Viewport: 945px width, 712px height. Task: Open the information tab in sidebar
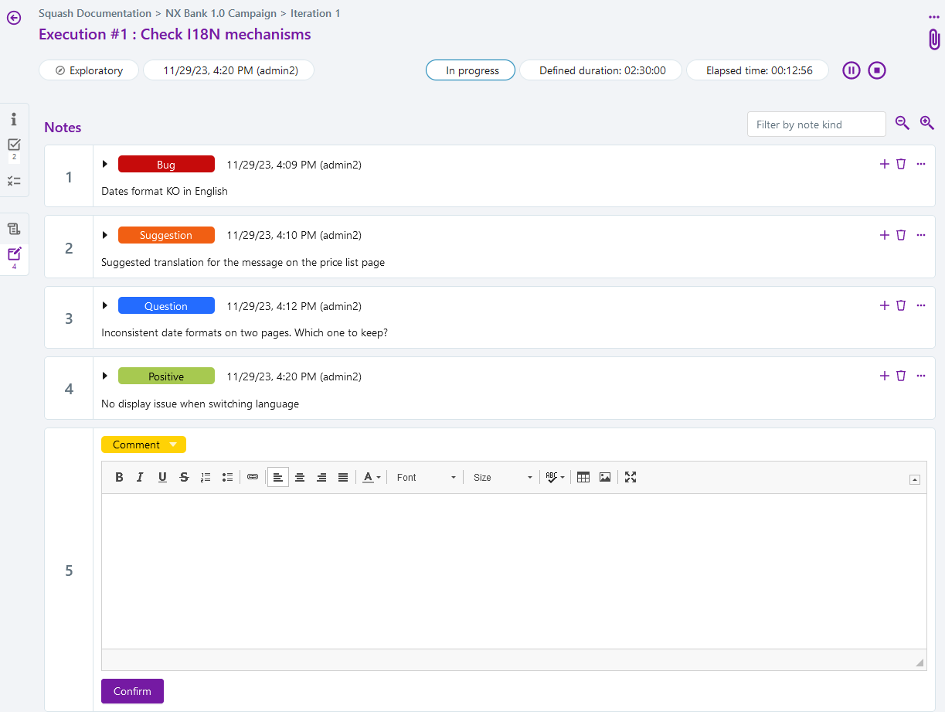[14, 119]
